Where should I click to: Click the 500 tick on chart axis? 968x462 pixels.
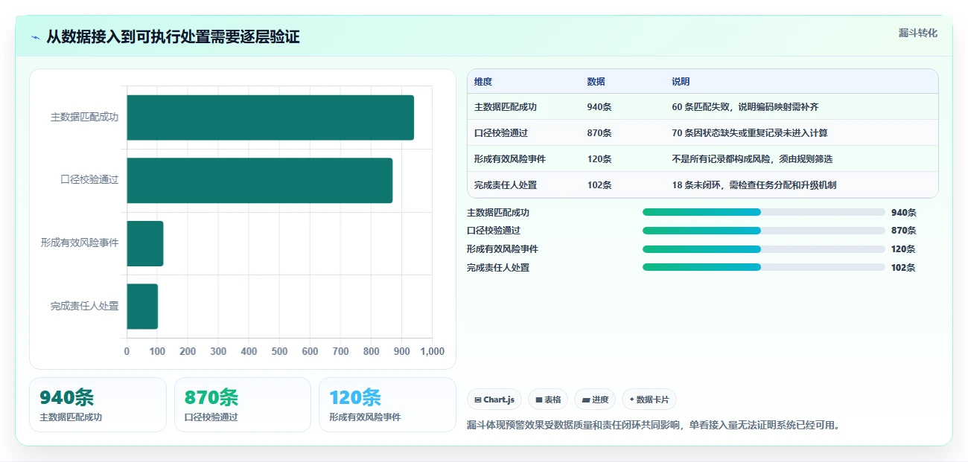279,352
